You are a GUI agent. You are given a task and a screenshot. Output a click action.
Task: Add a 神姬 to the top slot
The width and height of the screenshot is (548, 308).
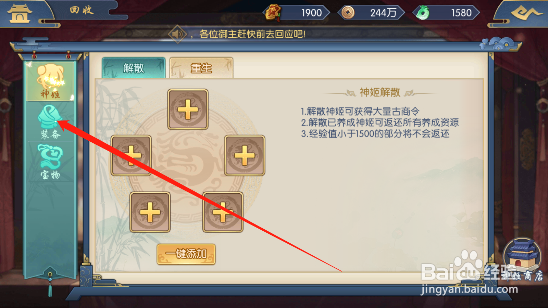click(x=188, y=110)
